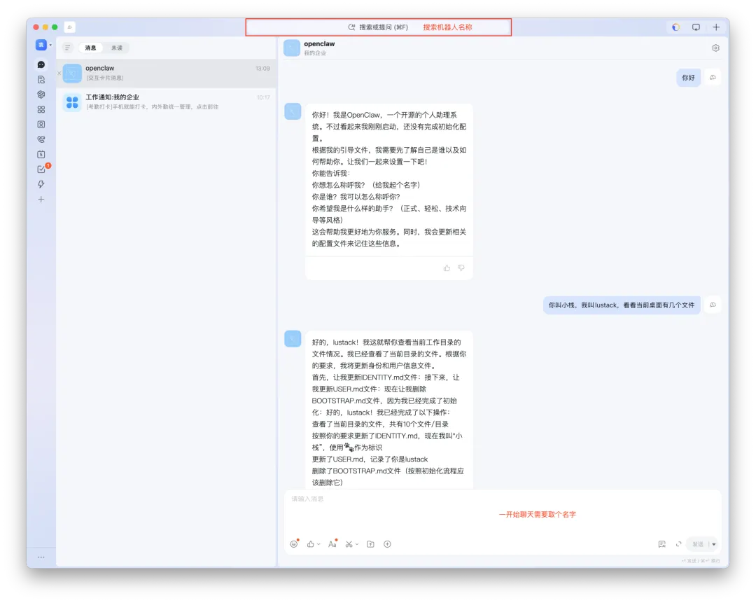The width and height of the screenshot is (756, 603).
Task: Open the emoji picker in message toolbar
Action: pos(294,544)
